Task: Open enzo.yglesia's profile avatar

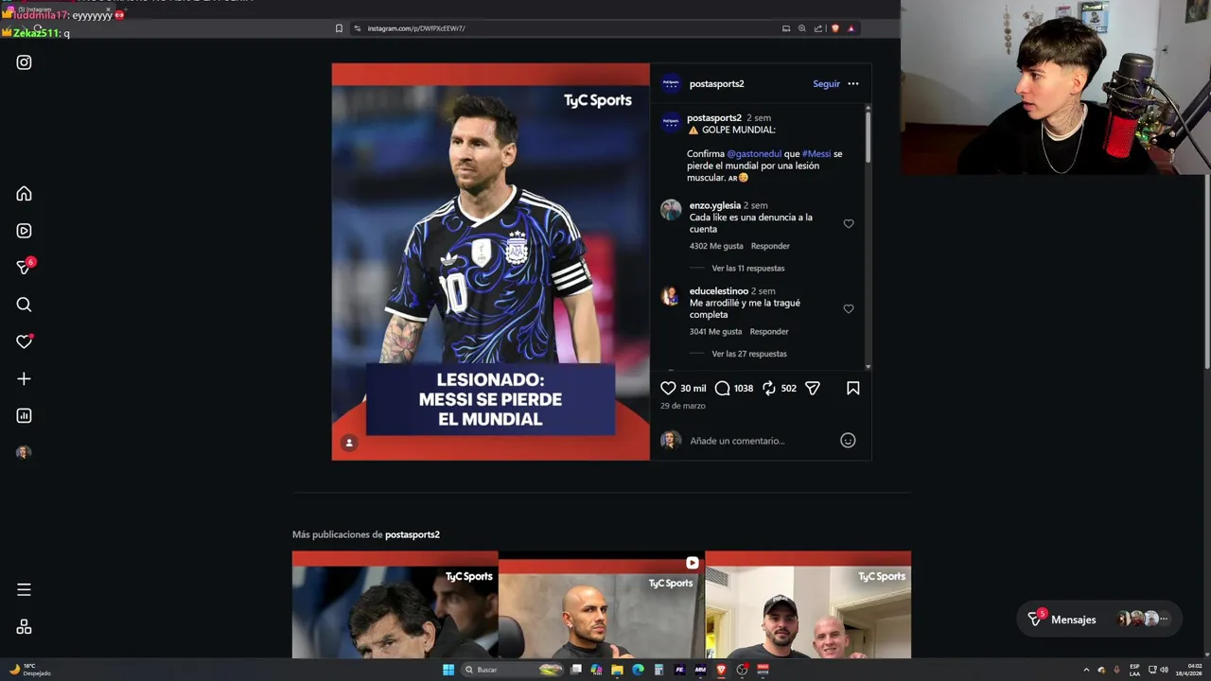Action: (671, 210)
